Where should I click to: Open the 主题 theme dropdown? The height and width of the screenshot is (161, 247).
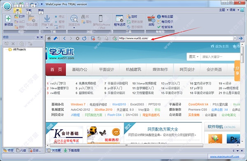point(224,10)
